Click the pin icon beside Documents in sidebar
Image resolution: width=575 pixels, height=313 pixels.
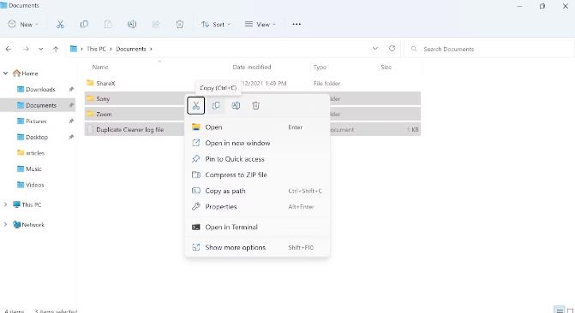point(71,105)
